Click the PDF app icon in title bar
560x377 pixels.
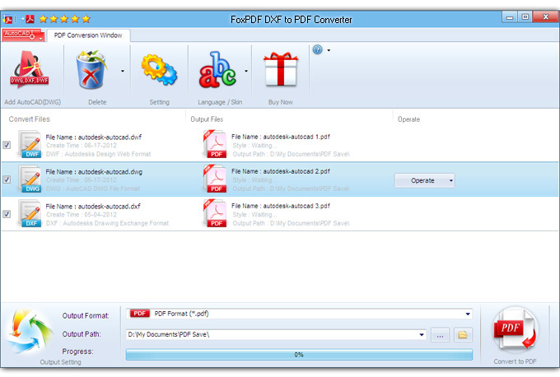point(7,19)
